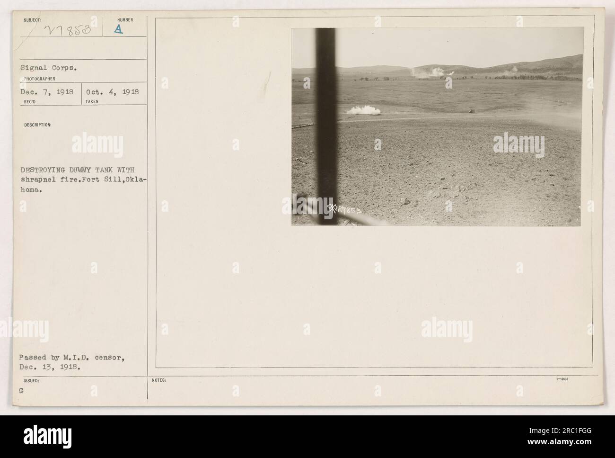Click the Dec. 7, 1918 received date
Viewport: 615px width, 458px height.
[x=48, y=92]
